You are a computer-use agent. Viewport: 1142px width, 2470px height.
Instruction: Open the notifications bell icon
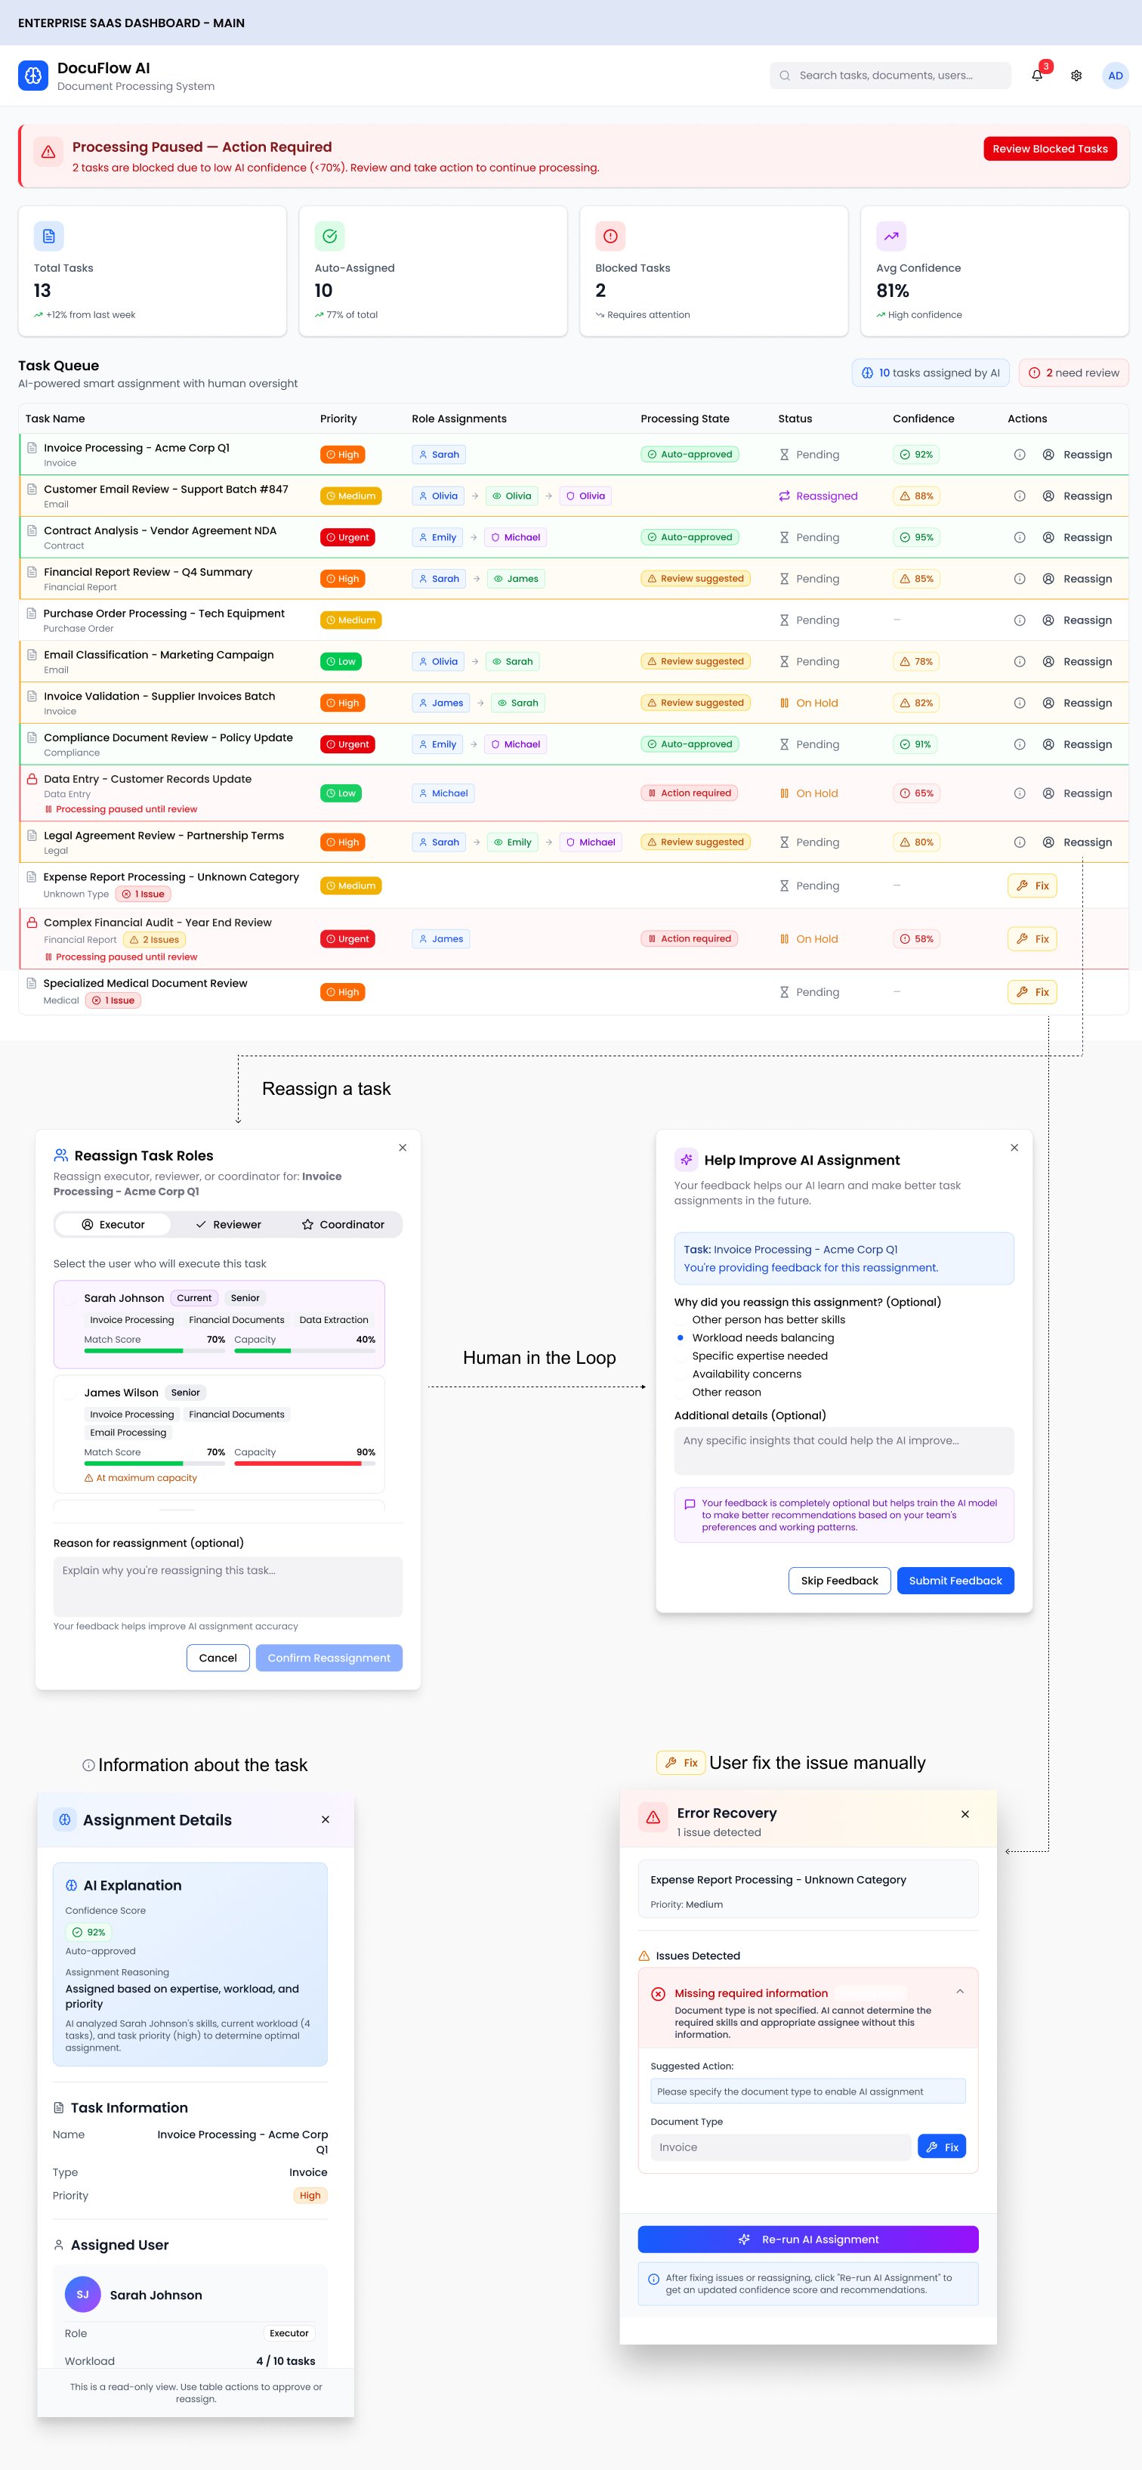pyautogui.click(x=1036, y=76)
